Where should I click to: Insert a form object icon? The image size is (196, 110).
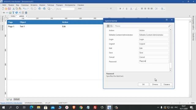pyautogui.click(x=26, y=13)
